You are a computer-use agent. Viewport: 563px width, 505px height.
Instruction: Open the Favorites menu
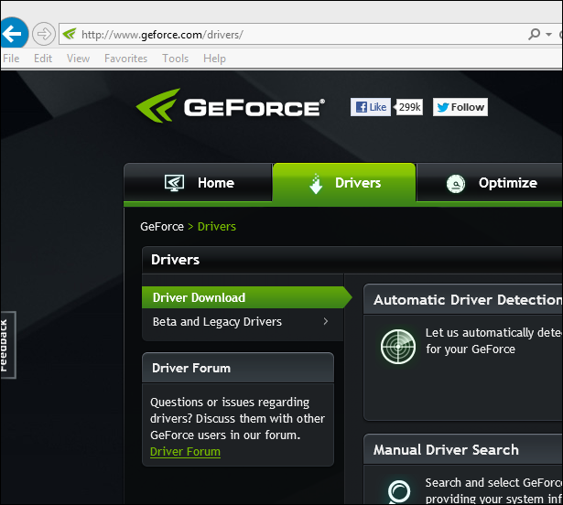125,59
